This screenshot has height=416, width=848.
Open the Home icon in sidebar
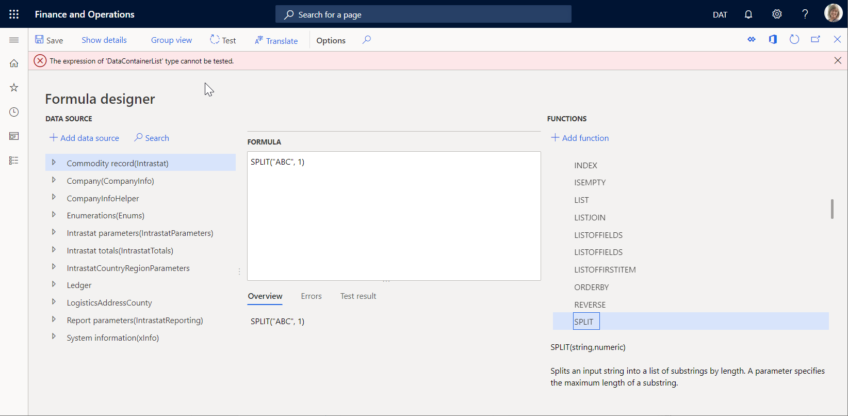click(x=14, y=63)
